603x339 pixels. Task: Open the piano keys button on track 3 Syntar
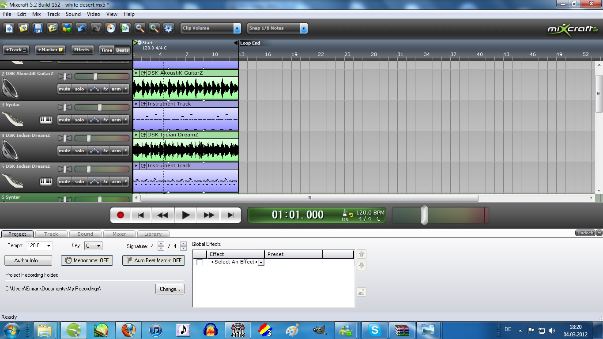pos(46,120)
